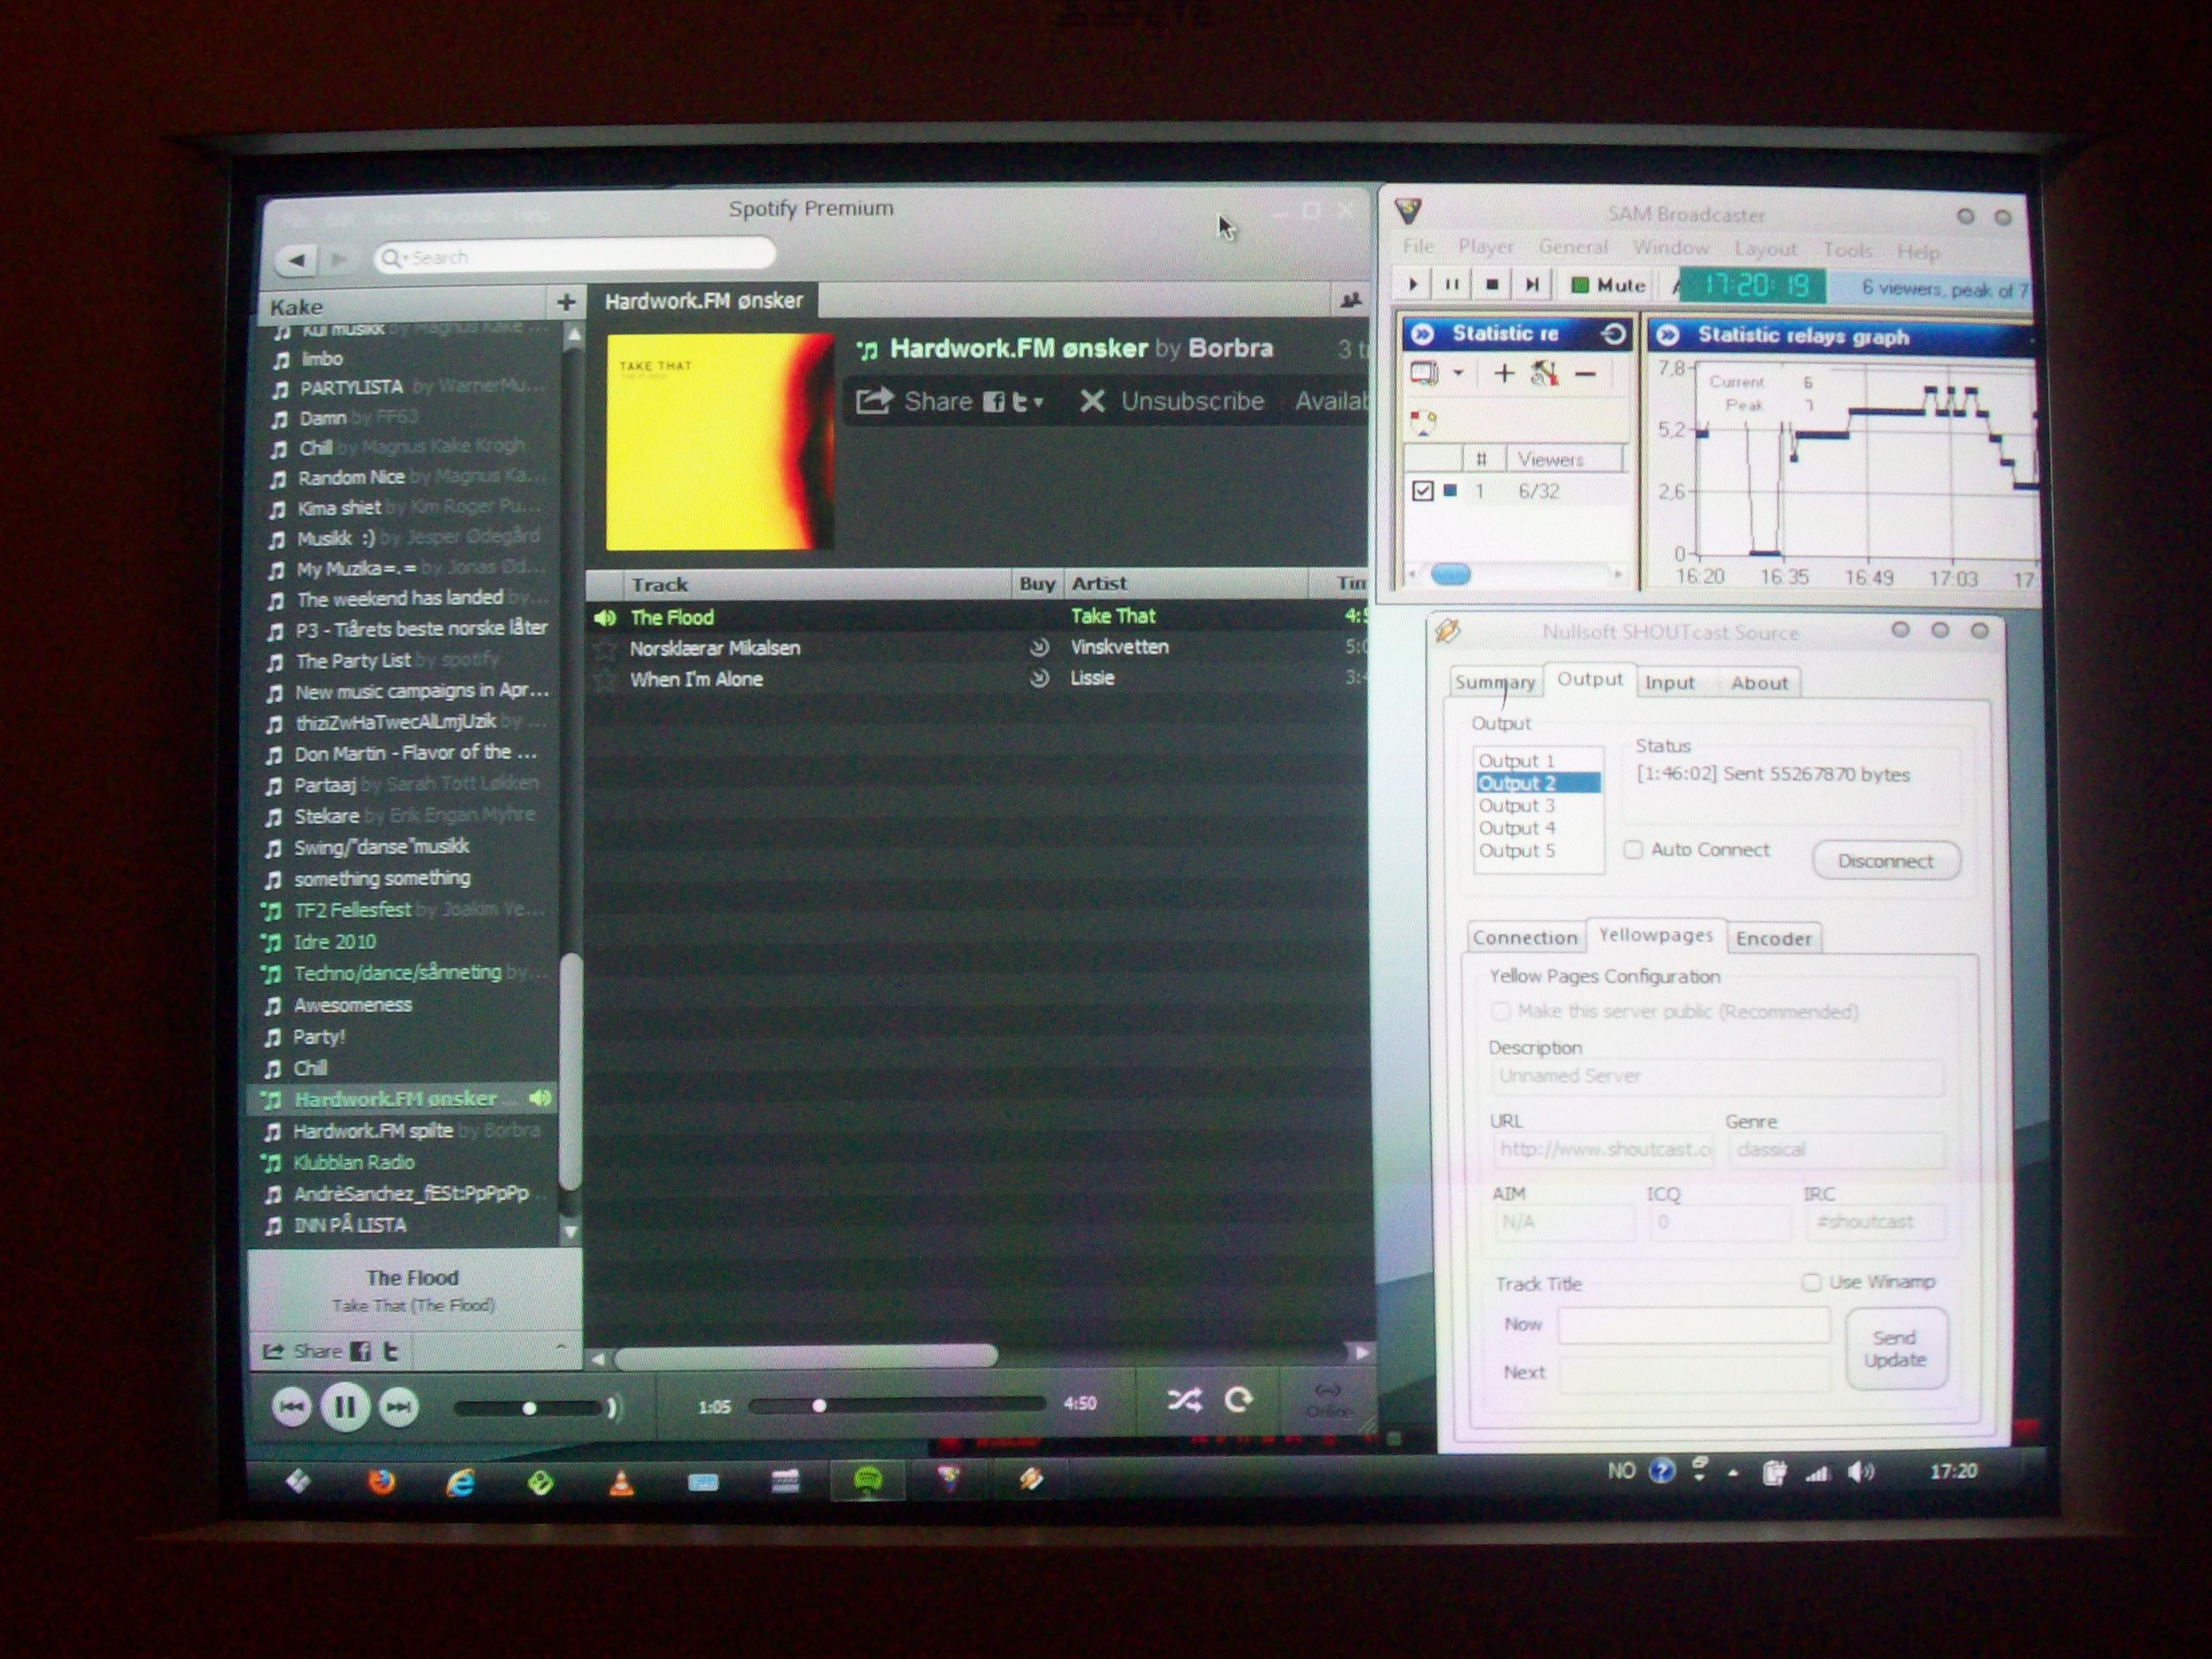Image resolution: width=2212 pixels, height=1659 pixels.
Task: Click the Unsubscribe button for the playlist
Action: coord(1172,402)
